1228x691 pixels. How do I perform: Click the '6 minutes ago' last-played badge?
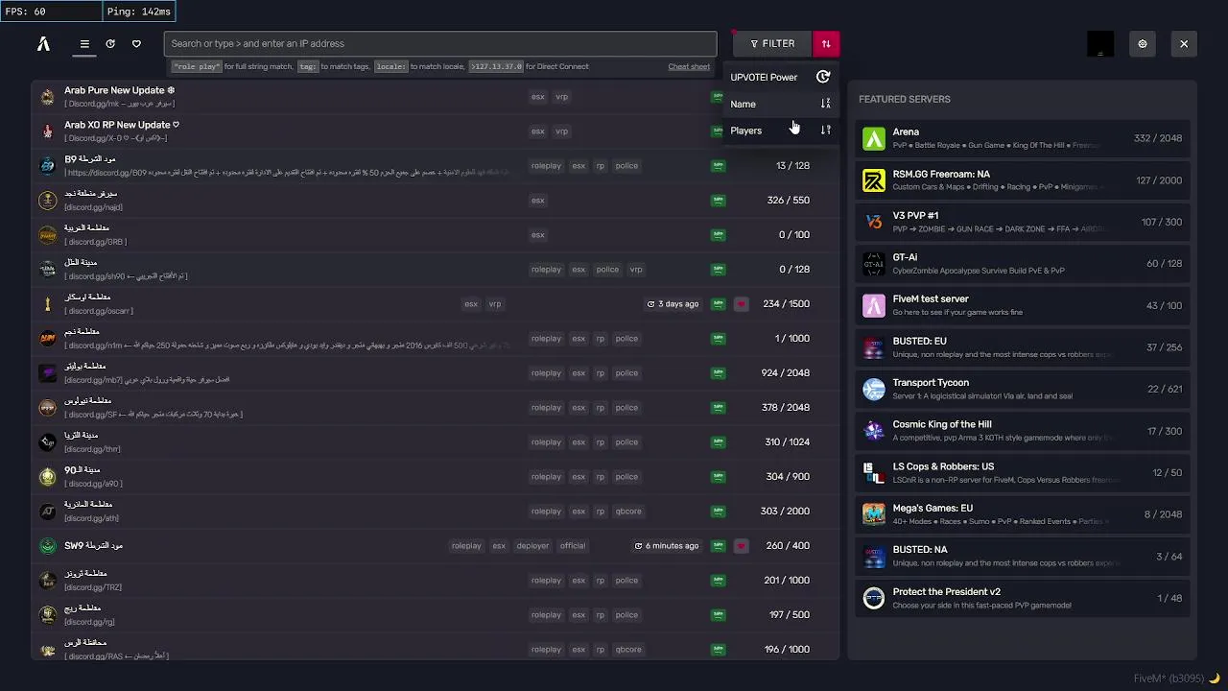point(666,546)
